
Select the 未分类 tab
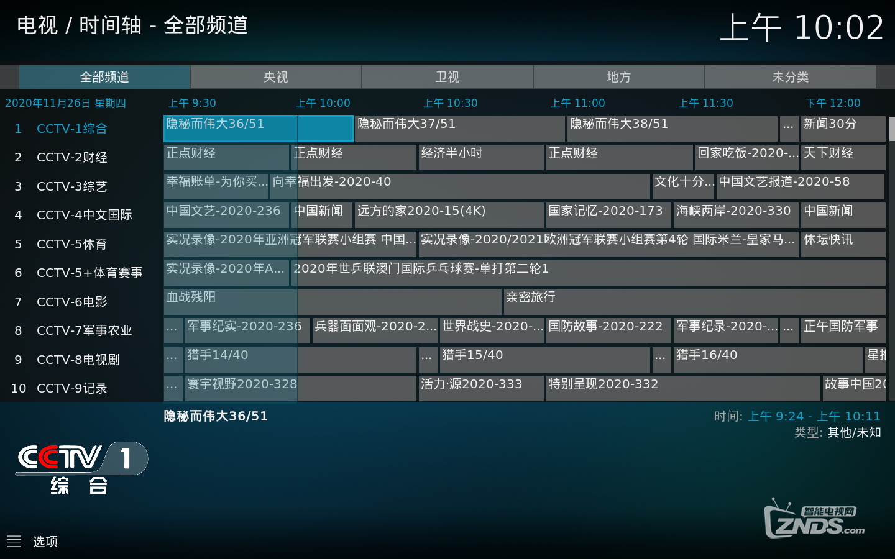pos(790,77)
